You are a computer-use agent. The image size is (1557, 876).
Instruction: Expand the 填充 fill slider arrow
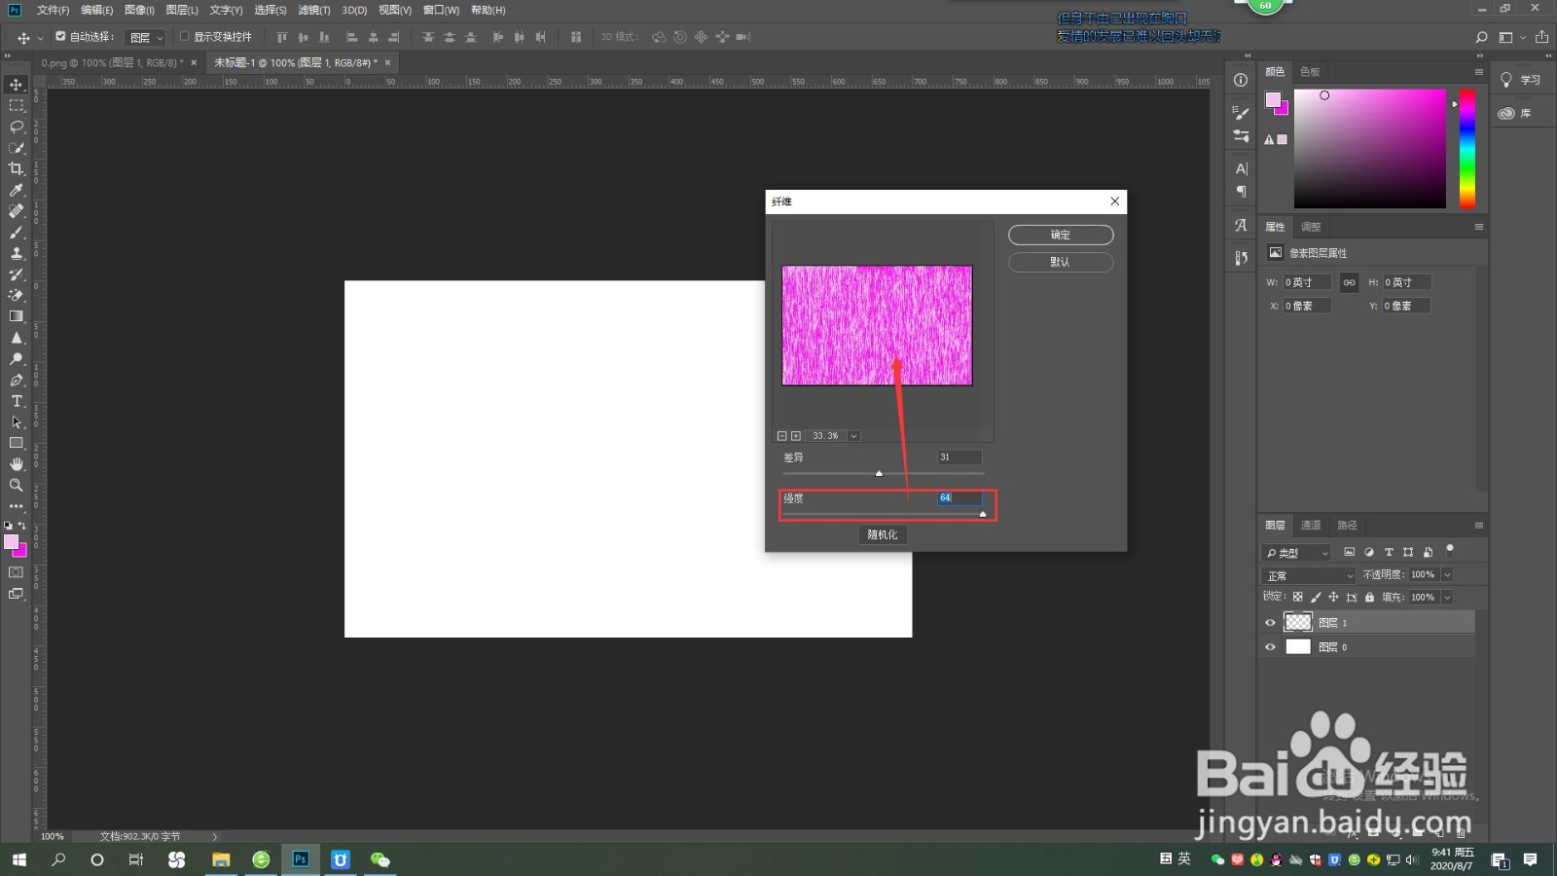pos(1448,597)
